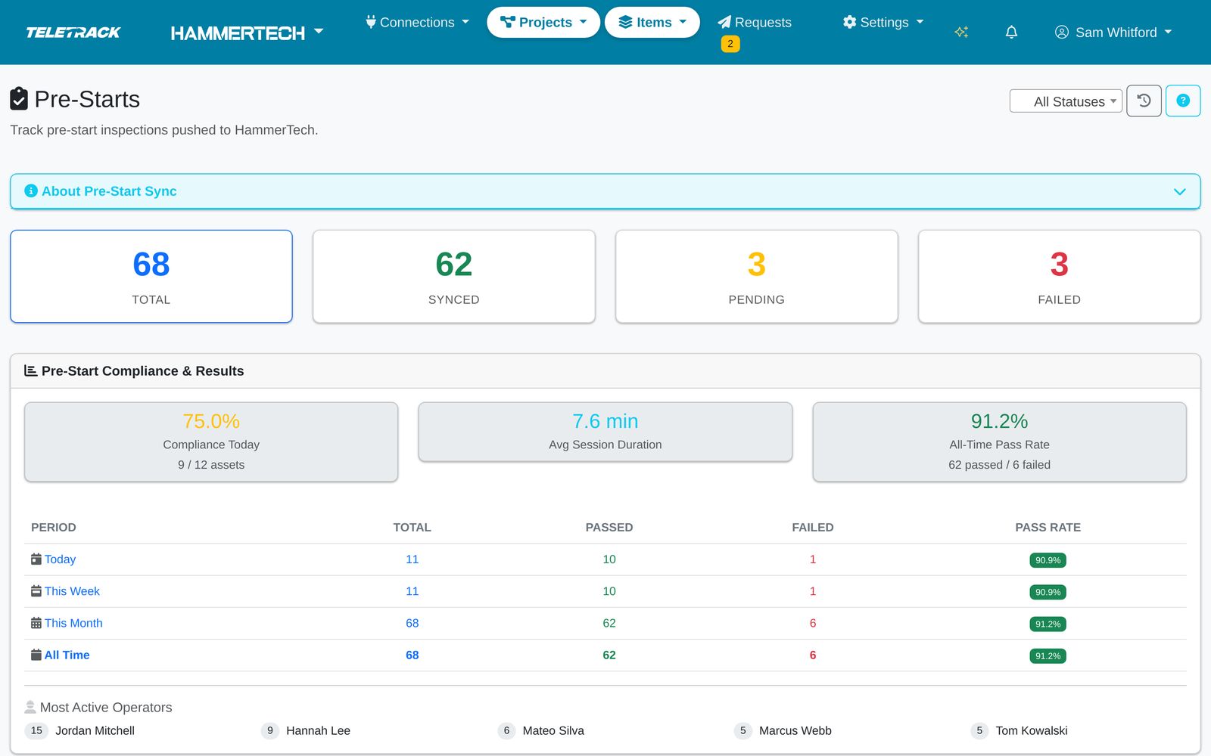Open notifications bell
The image size is (1211, 756).
tap(1011, 33)
